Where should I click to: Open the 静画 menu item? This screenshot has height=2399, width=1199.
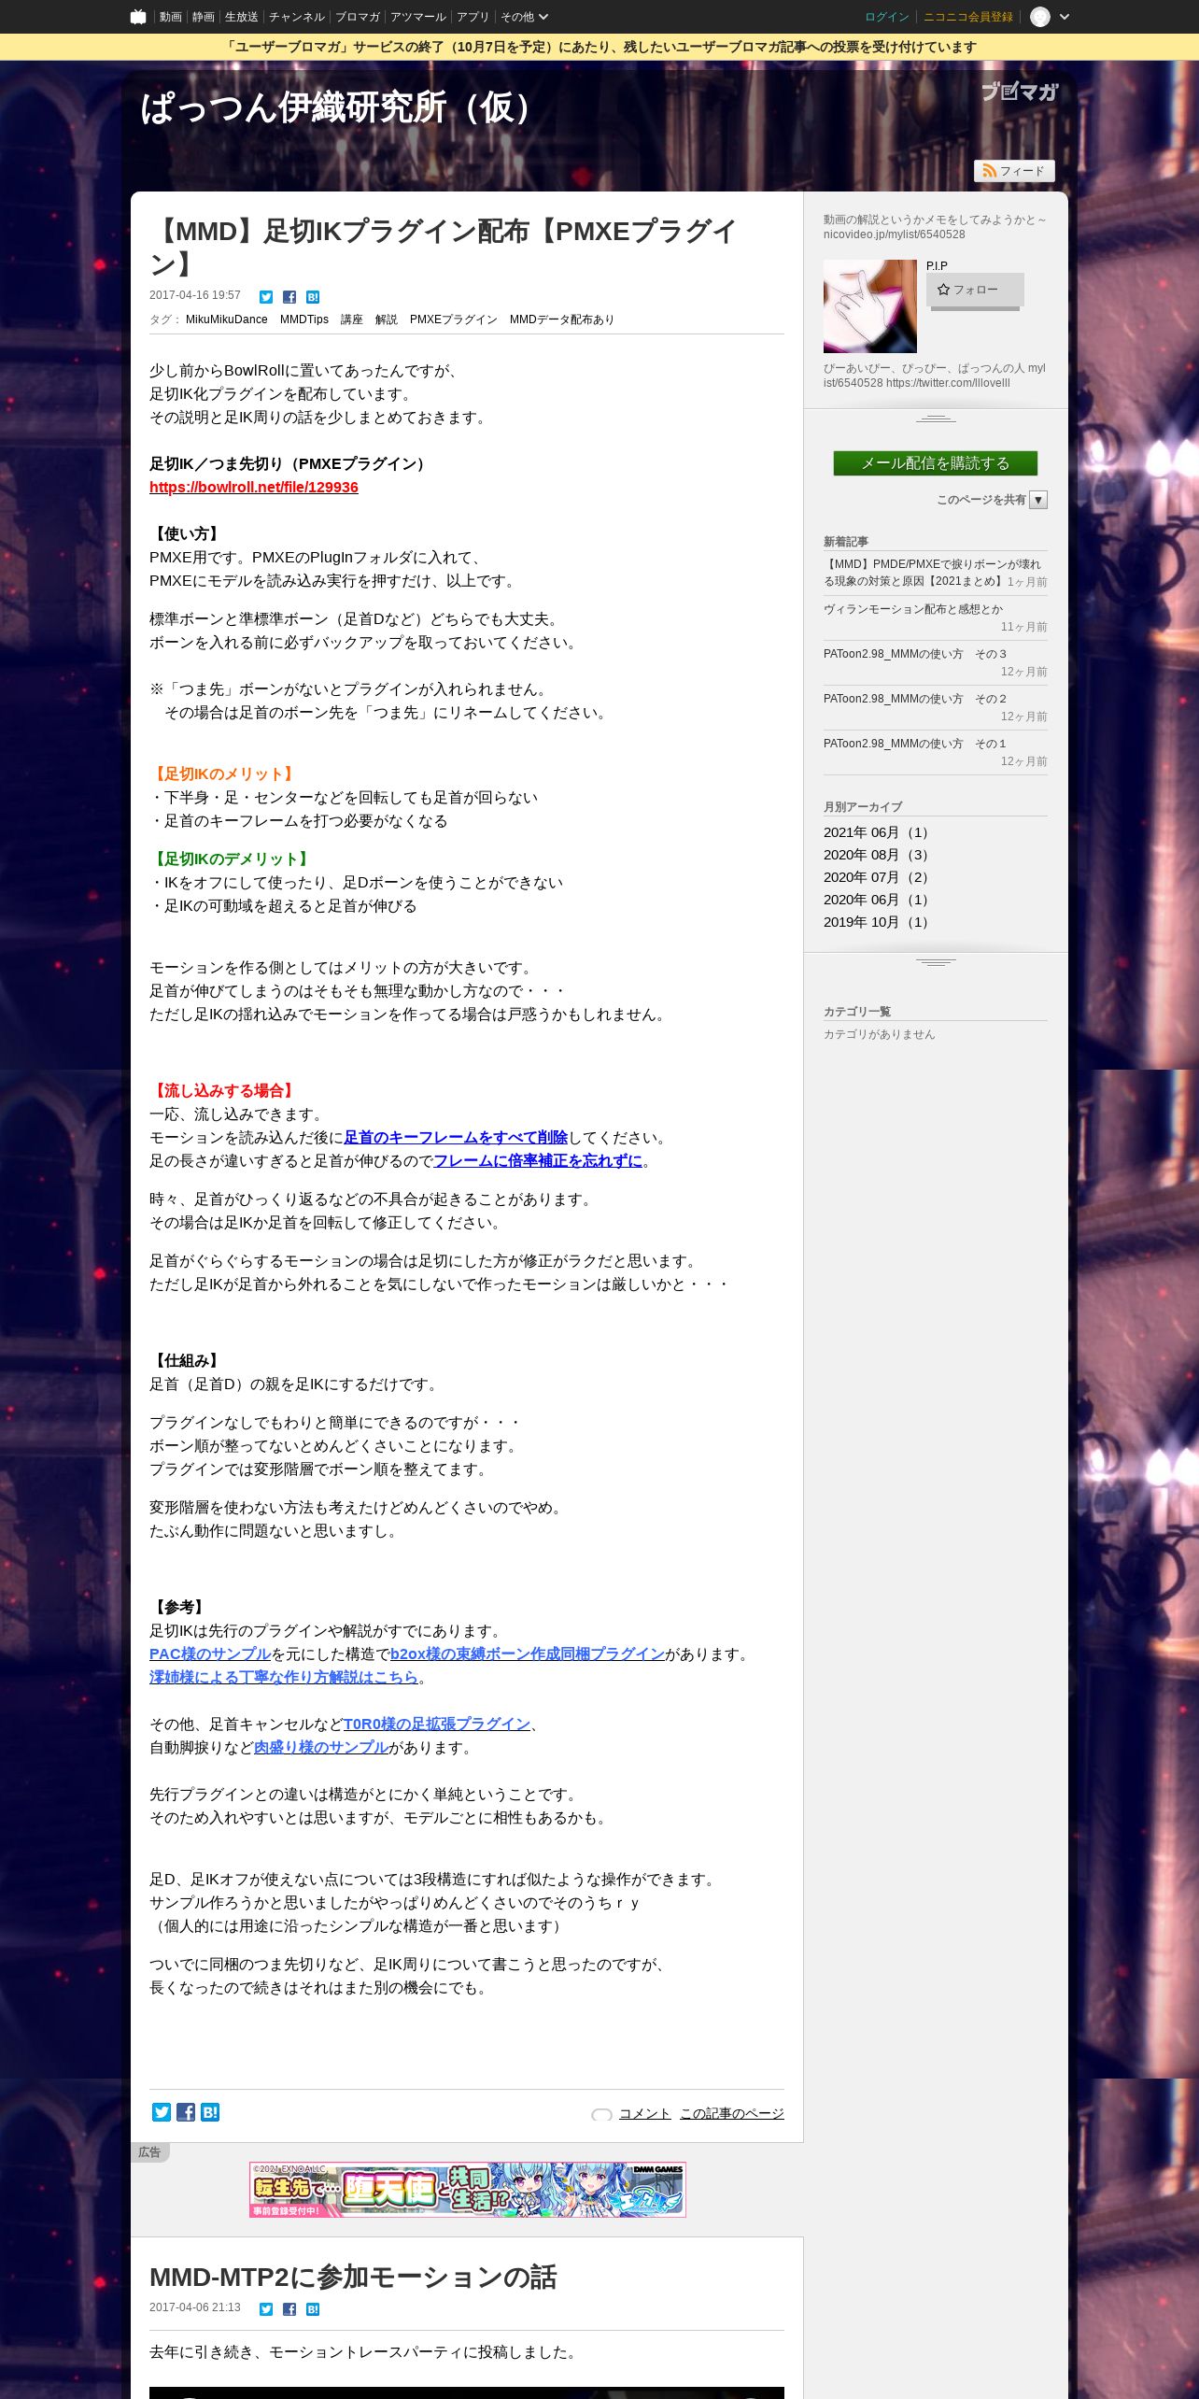tap(203, 17)
